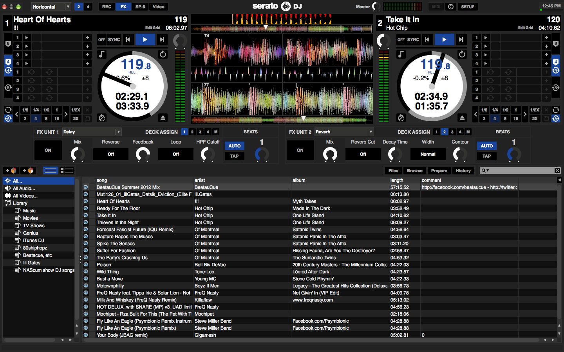Halve loop length with 1/2X on deck 1

76,110
